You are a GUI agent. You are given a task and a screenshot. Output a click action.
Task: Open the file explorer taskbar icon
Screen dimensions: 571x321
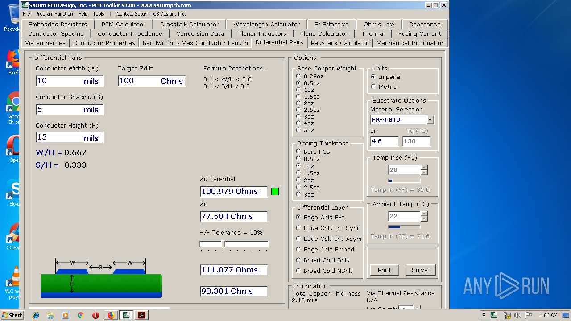click(50, 315)
